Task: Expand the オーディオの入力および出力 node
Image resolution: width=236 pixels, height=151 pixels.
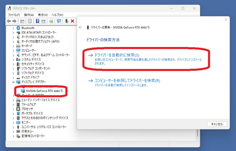Action: pos(13,37)
